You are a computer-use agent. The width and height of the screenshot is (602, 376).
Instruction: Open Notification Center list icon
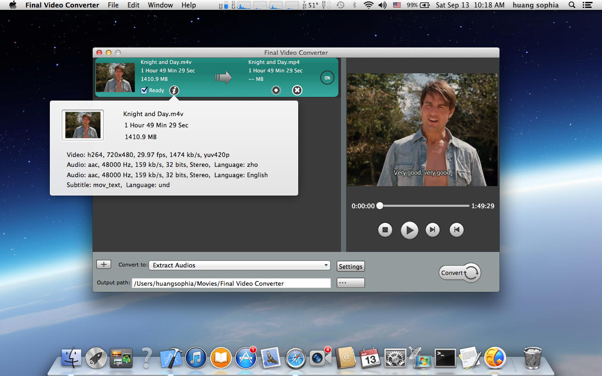coord(586,5)
